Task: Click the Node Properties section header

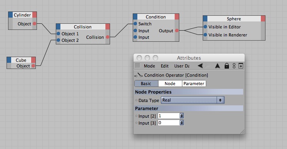Action: coord(189,92)
